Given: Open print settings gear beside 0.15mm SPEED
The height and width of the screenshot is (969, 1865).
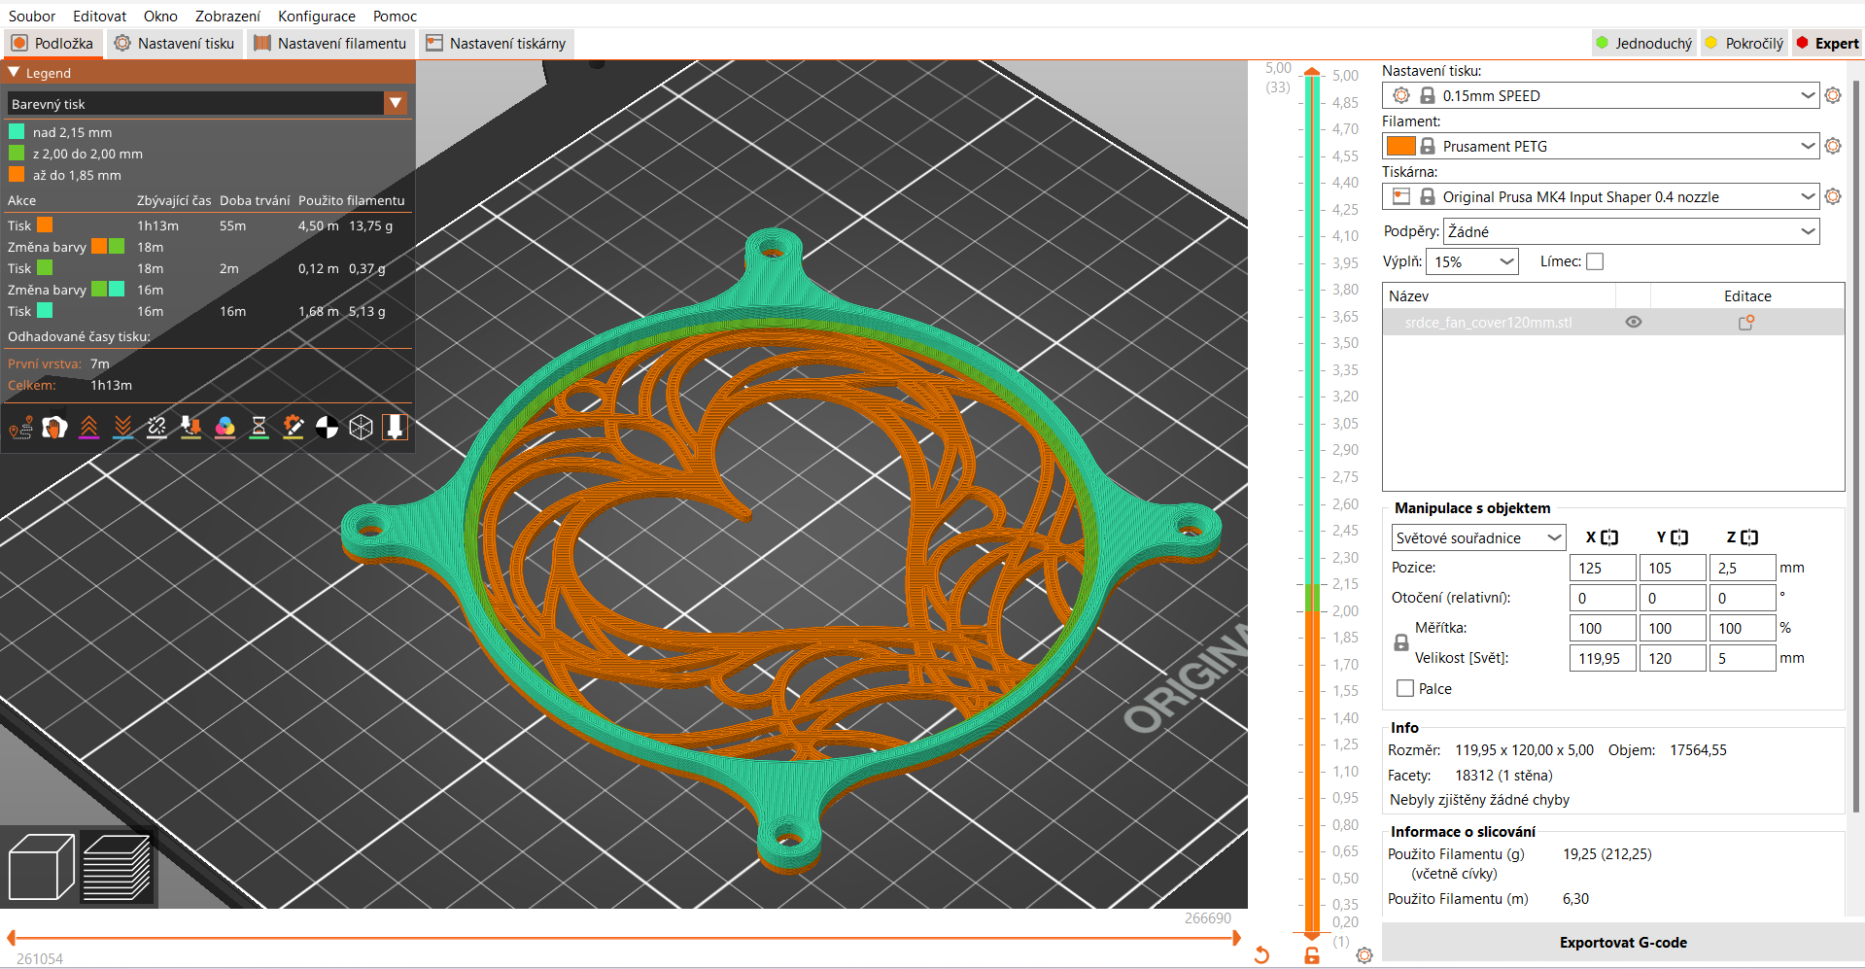Looking at the screenshot, I should pyautogui.click(x=1833, y=95).
